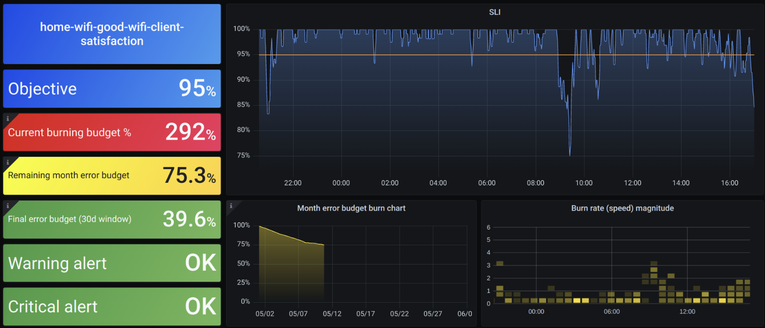The width and height of the screenshot is (765, 328).
Task: Click the 12:00 label on SLI time axis
Action: 632,183
